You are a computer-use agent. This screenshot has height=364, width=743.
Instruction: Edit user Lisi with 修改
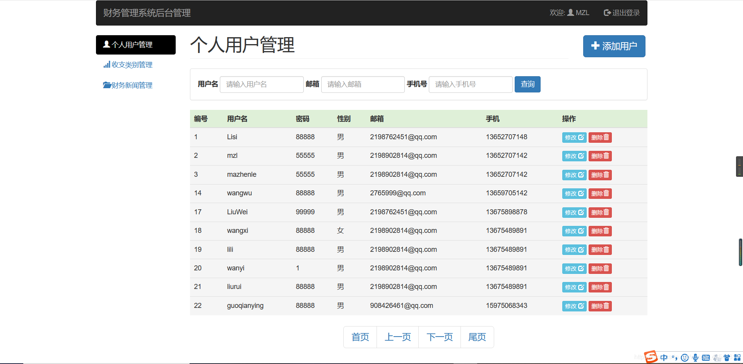(x=574, y=137)
